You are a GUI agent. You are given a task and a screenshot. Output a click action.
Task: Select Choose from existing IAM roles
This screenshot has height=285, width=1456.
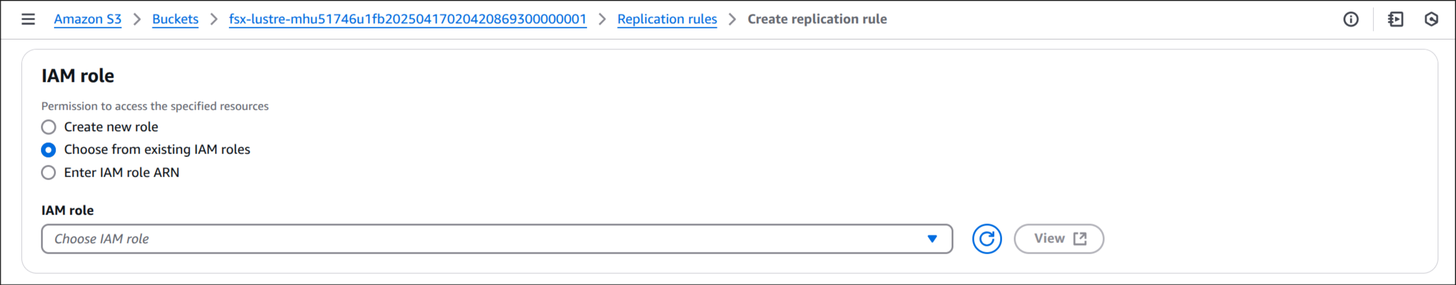click(49, 150)
